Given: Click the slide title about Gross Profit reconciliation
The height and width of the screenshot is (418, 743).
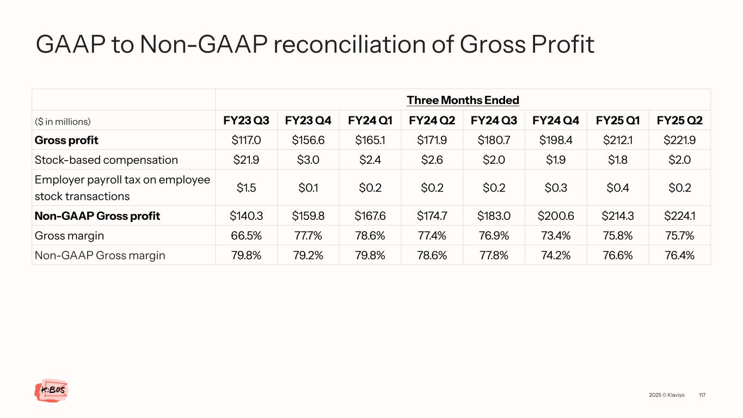Looking at the screenshot, I should click(315, 45).
